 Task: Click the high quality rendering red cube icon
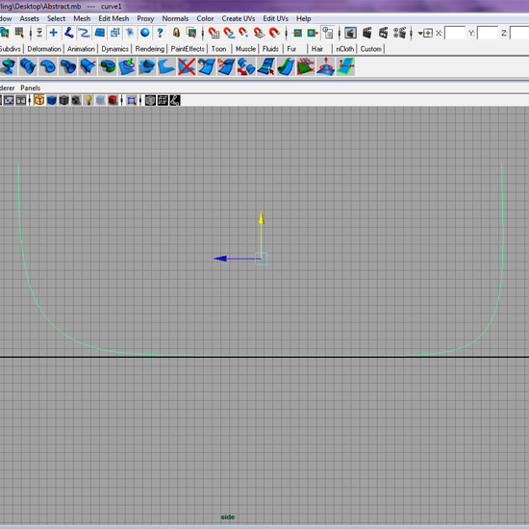[113, 100]
